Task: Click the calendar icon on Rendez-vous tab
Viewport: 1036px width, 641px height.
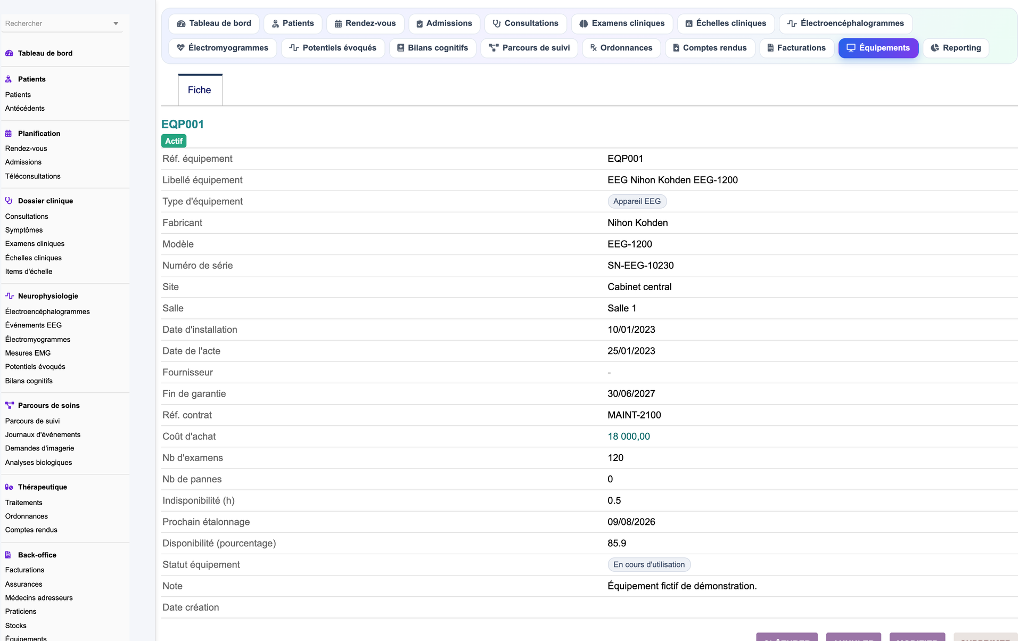Action: [x=338, y=23]
